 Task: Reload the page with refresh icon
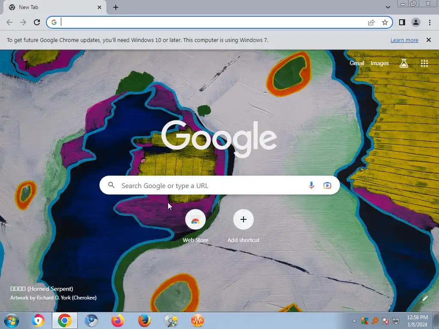37,22
